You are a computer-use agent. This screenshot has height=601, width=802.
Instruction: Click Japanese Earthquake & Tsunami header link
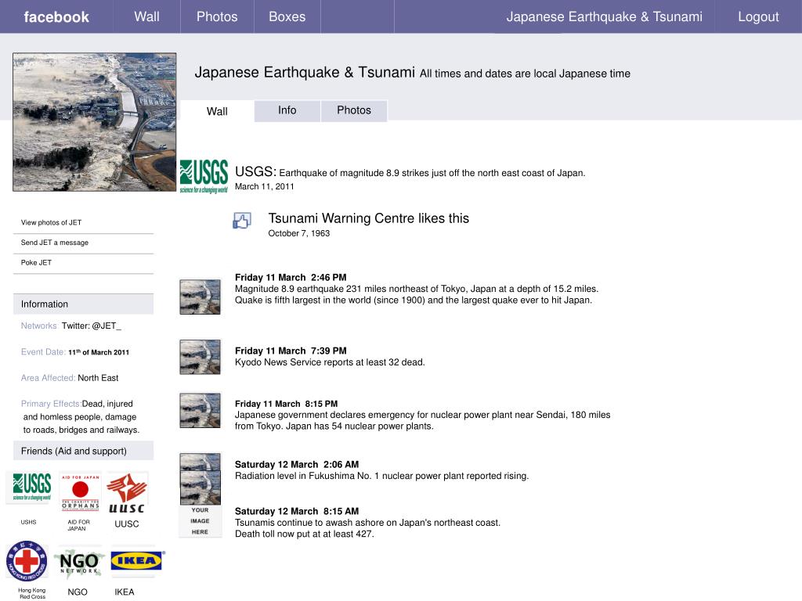604,16
